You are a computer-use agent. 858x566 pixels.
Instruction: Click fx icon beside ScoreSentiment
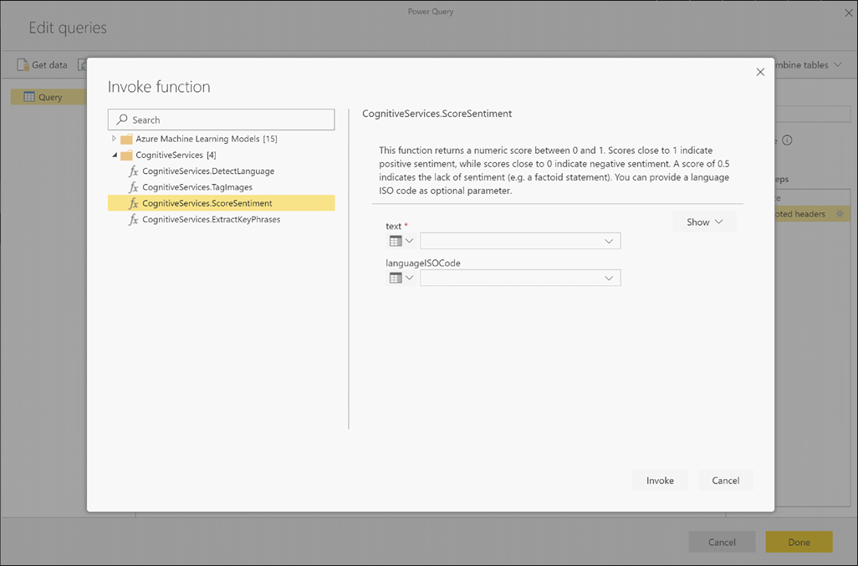(x=134, y=203)
